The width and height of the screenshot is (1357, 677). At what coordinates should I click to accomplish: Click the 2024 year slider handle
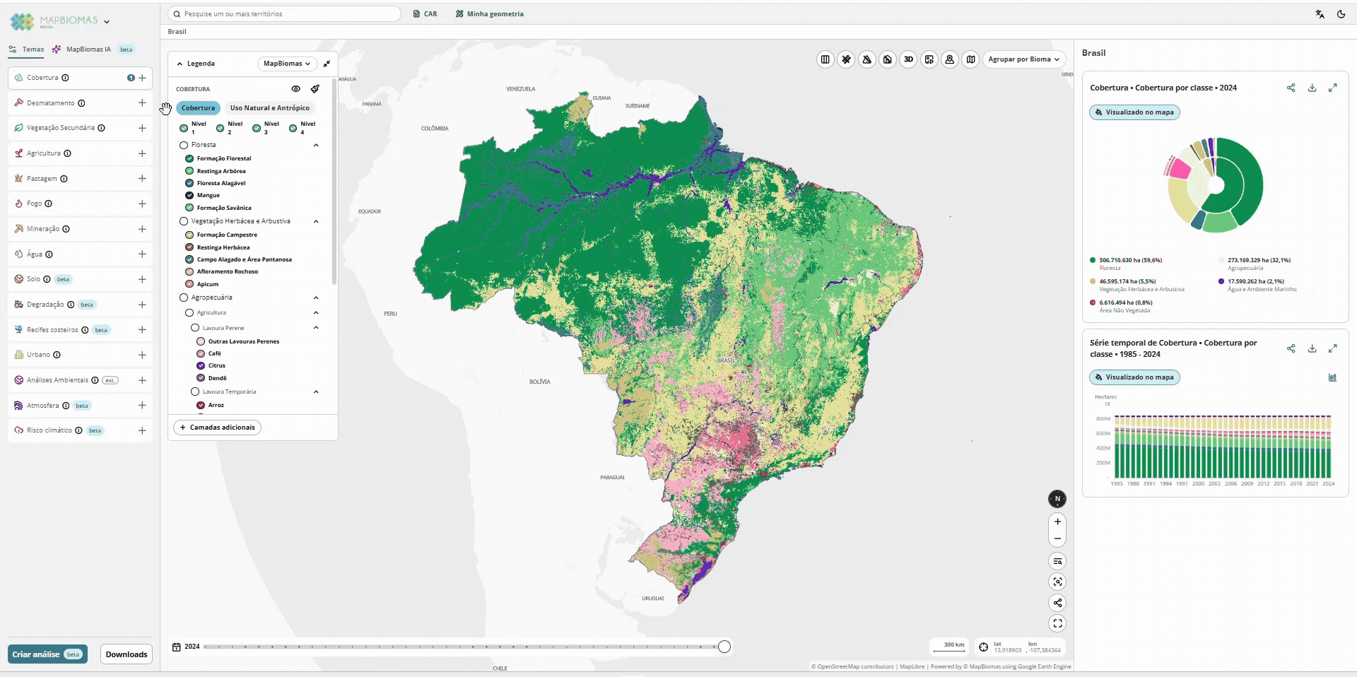coord(724,647)
